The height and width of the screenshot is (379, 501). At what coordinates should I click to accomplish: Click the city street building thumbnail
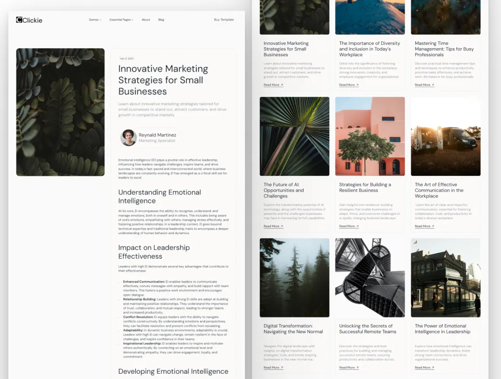click(446, 277)
